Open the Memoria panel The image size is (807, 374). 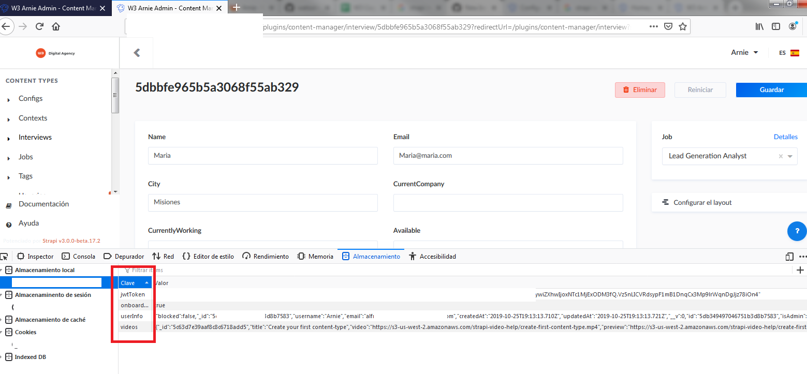tap(320, 256)
